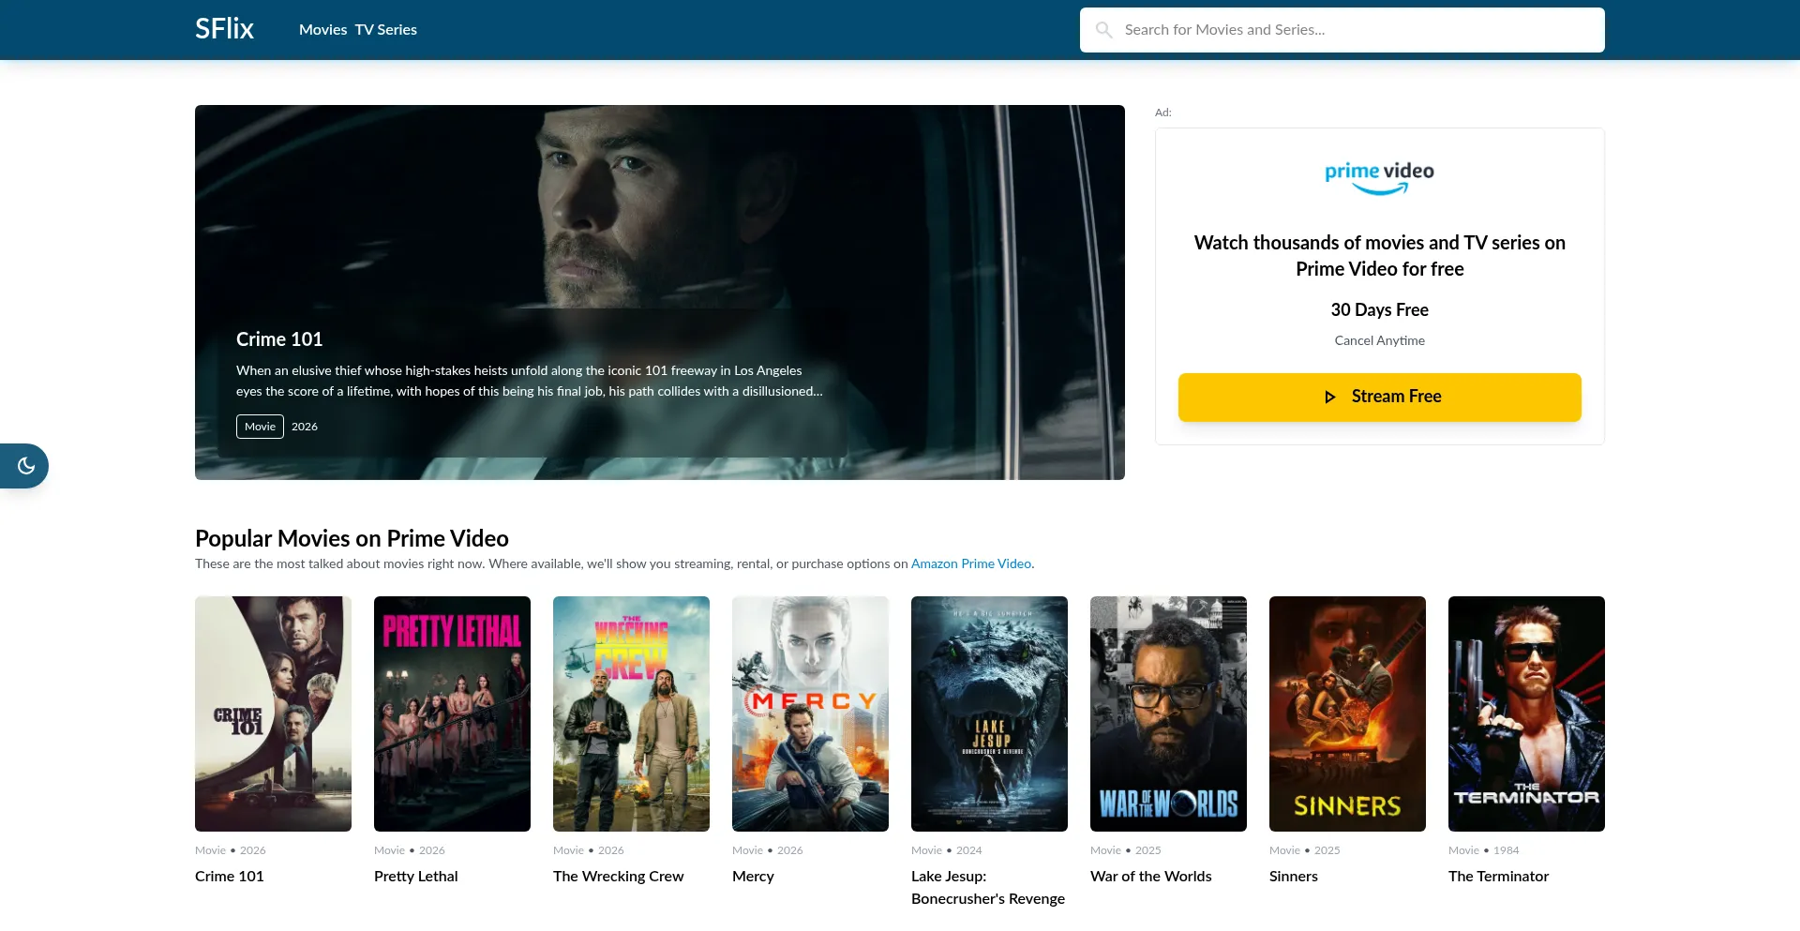The image size is (1800, 931).
Task: Focus the Search for Movies and Series field
Action: coord(1342,30)
